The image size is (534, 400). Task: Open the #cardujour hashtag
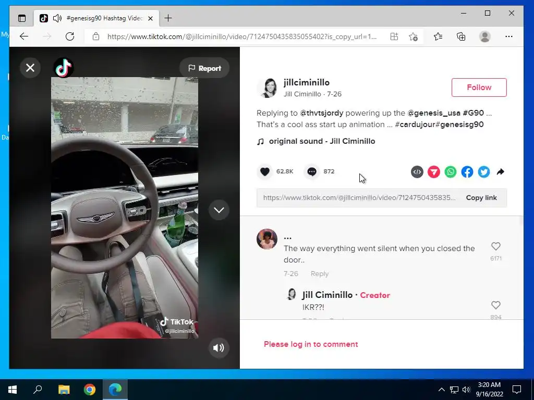click(415, 124)
